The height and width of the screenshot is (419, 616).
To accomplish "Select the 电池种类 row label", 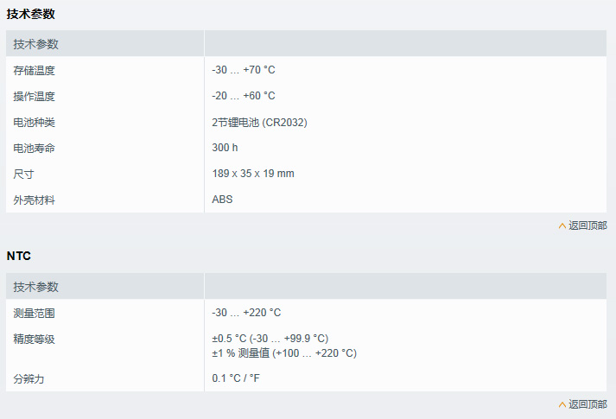I will click(x=35, y=122).
